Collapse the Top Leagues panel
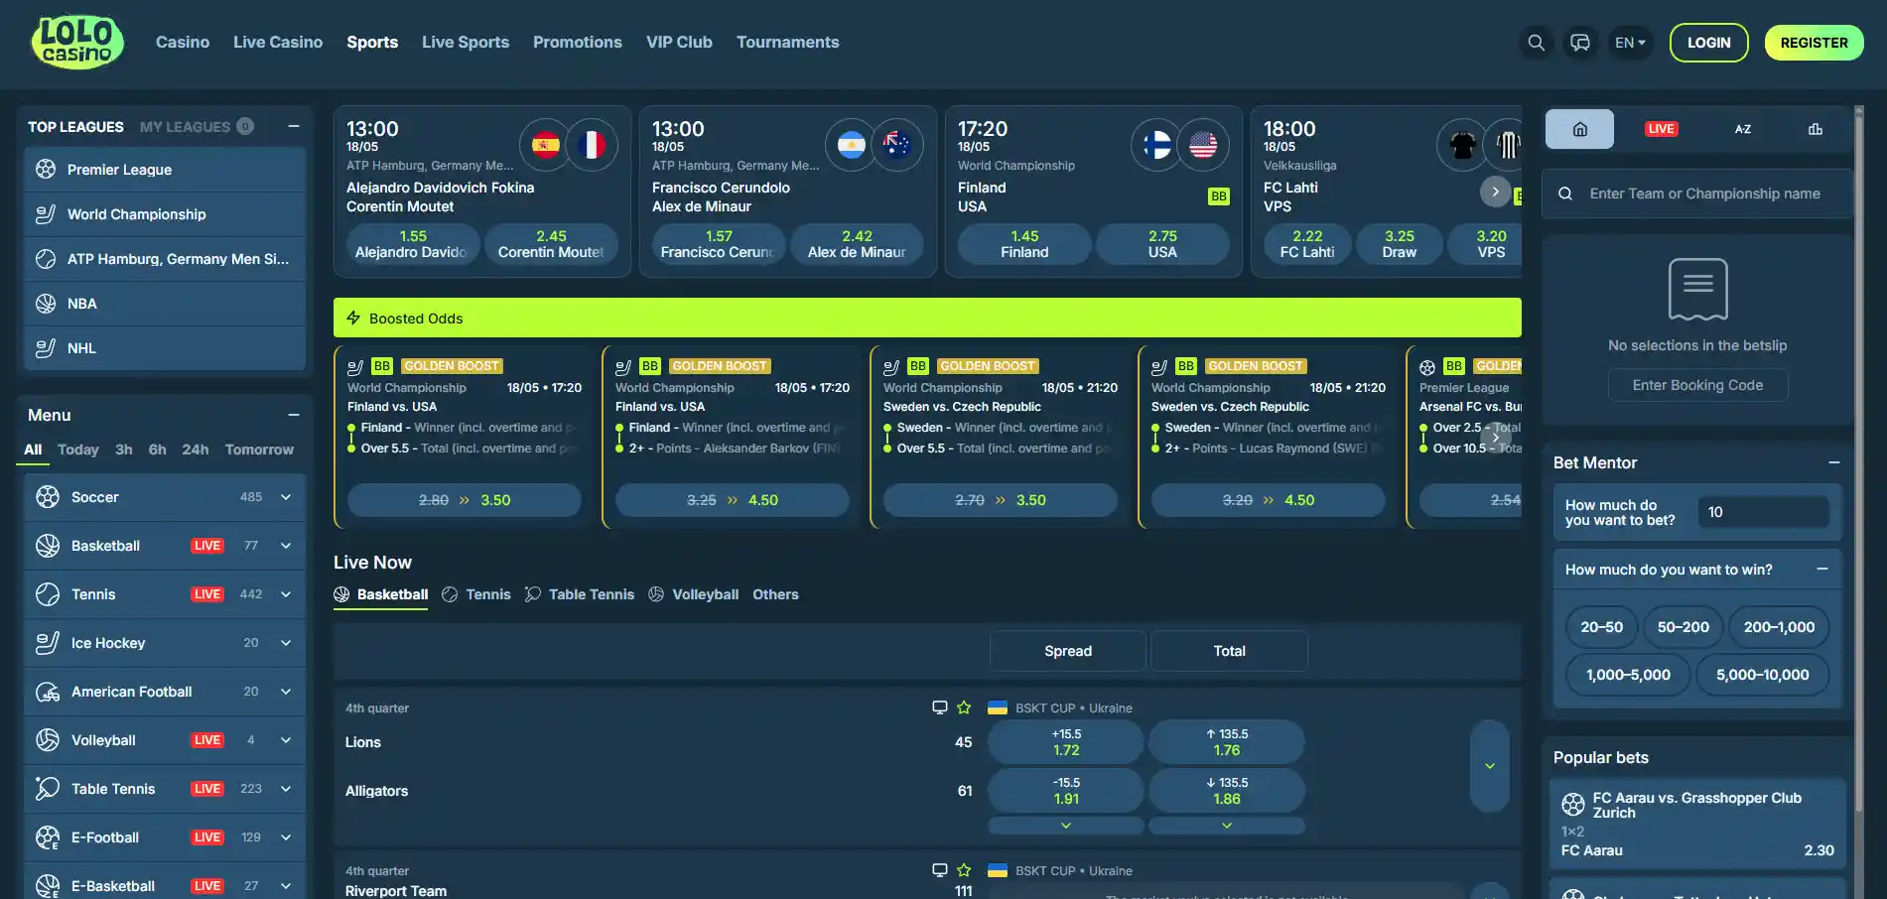Screen dimensions: 1887x899 pyautogui.click(x=294, y=126)
